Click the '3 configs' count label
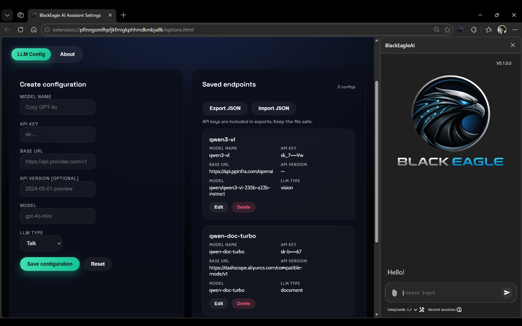The image size is (522, 326). [x=346, y=87]
